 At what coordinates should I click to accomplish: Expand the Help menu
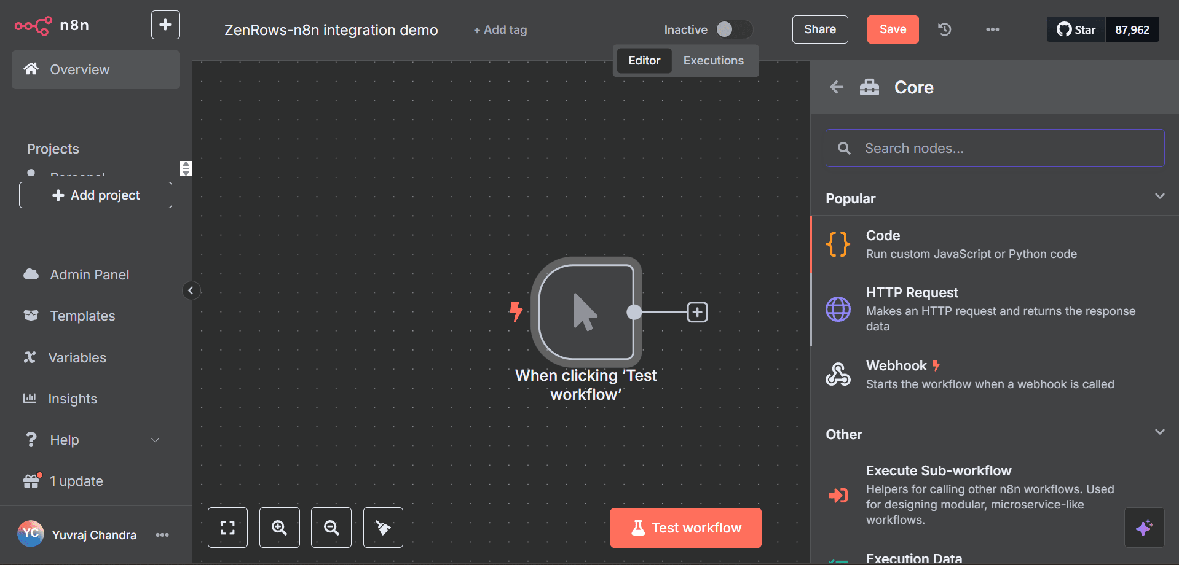point(92,440)
